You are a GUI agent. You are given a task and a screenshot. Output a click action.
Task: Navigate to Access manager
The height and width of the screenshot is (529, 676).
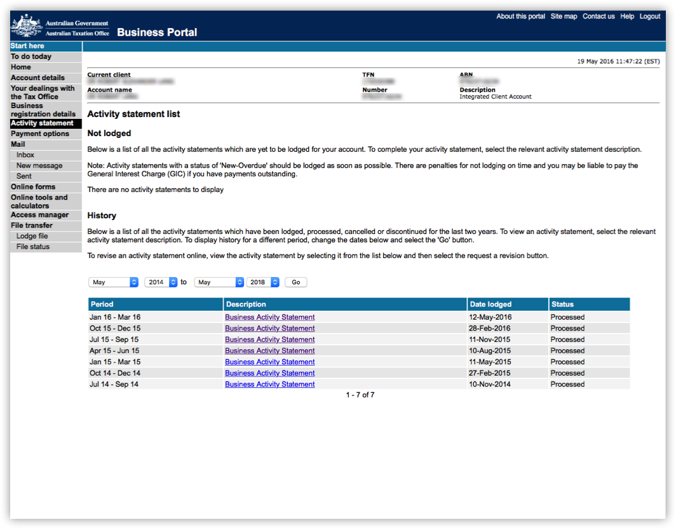click(x=36, y=215)
